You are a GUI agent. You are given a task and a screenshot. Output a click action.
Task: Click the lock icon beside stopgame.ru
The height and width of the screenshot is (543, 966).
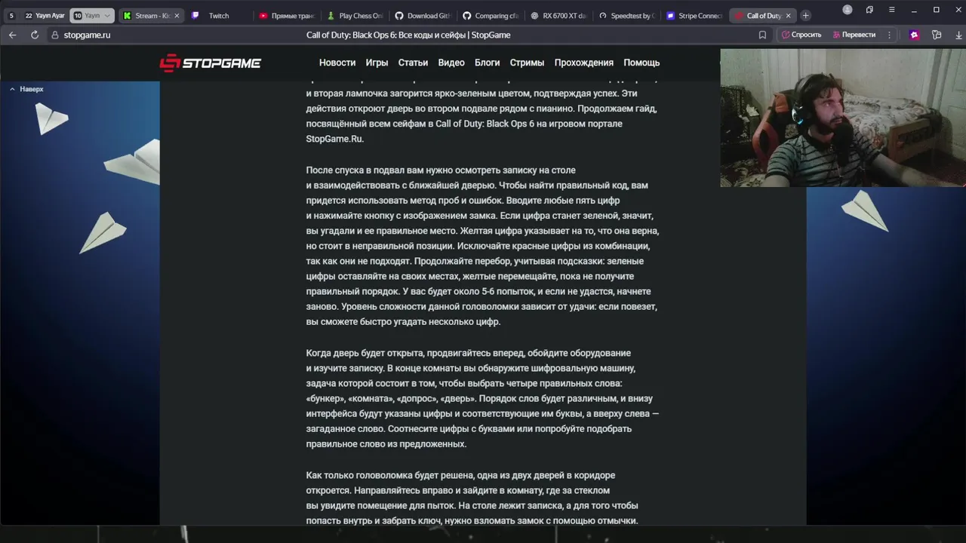pos(55,35)
